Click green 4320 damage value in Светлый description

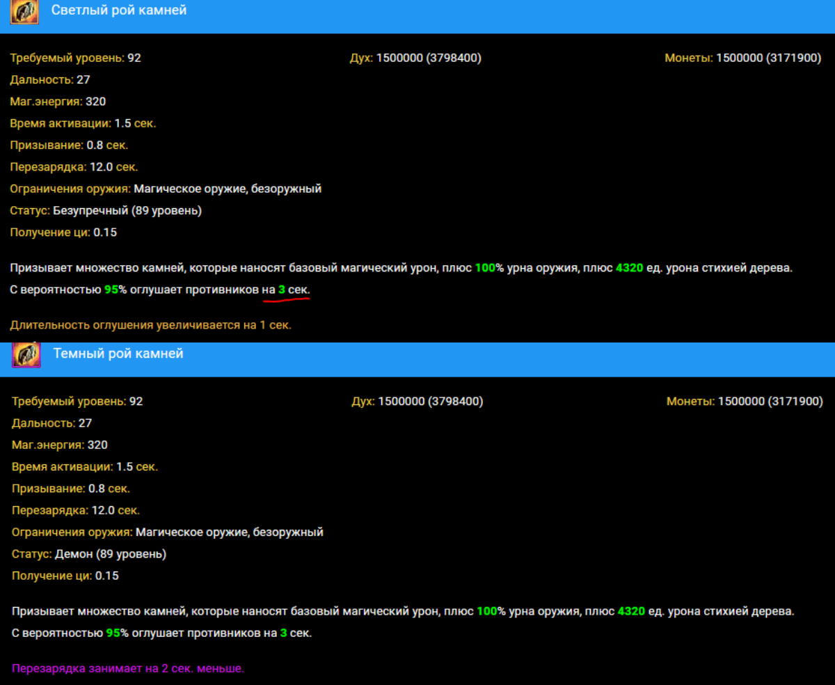630,268
